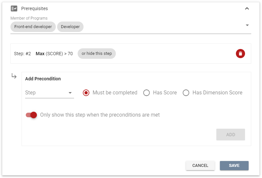
Task: Select the Must be completed option
Action: coord(86,93)
